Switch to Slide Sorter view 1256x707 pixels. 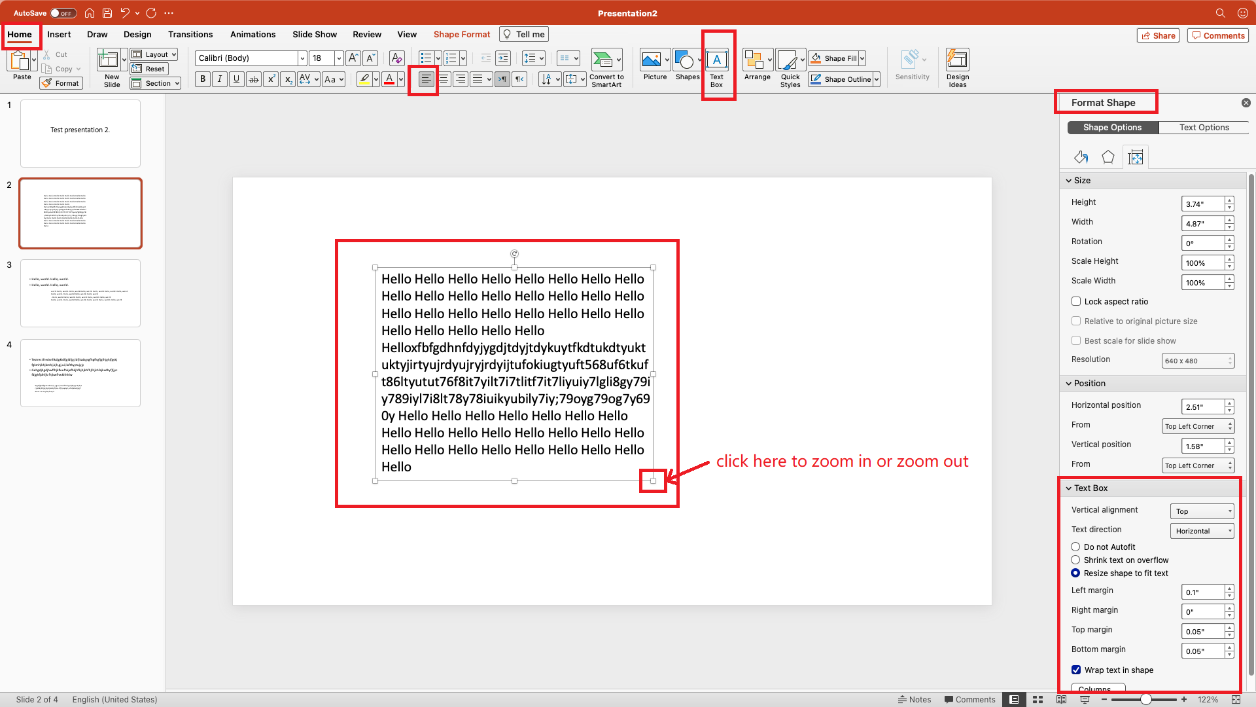pos(1038,699)
